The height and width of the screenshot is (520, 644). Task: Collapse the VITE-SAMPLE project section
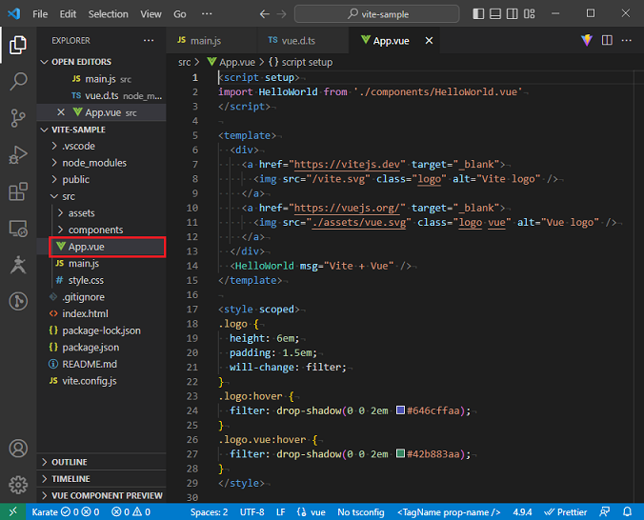45,130
